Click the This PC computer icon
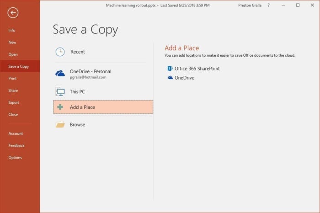Viewport: 320px width, 213px height. (x=60, y=91)
